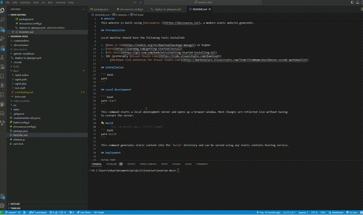Collapse the docs folder
The image size is (363, 215).
coord(16,71)
